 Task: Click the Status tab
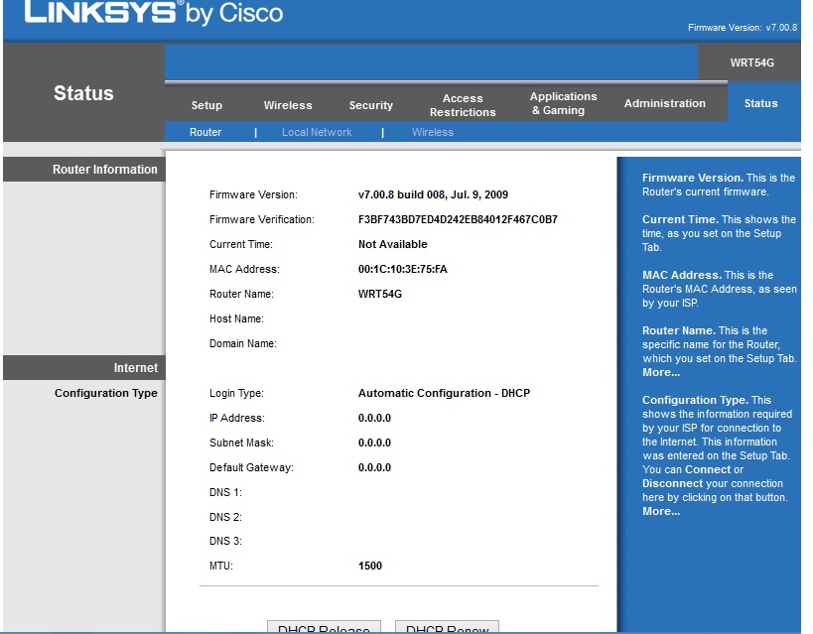(760, 103)
